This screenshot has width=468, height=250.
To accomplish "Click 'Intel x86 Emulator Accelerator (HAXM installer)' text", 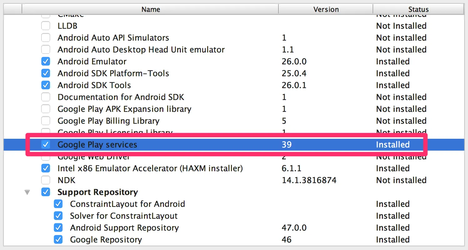I will coord(150,168).
